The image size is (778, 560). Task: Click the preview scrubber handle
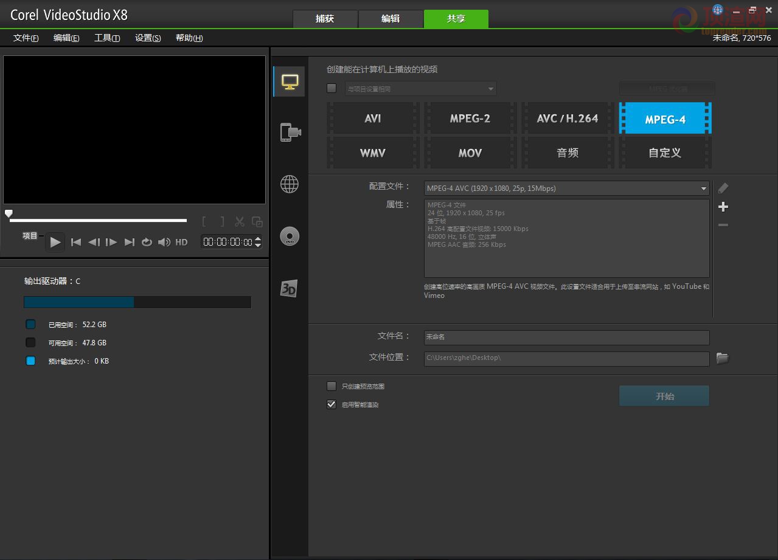point(9,213)
